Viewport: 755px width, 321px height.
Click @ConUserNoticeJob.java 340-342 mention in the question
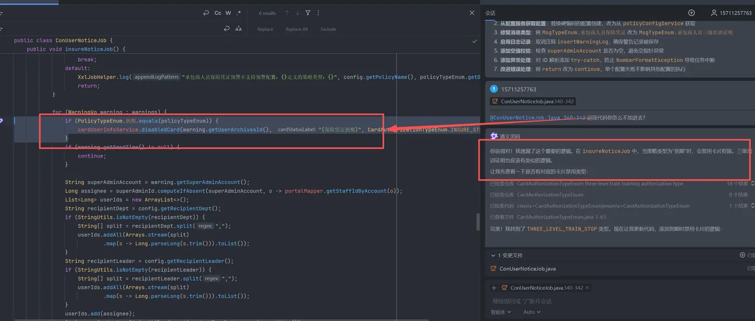(x=537, y=117)
